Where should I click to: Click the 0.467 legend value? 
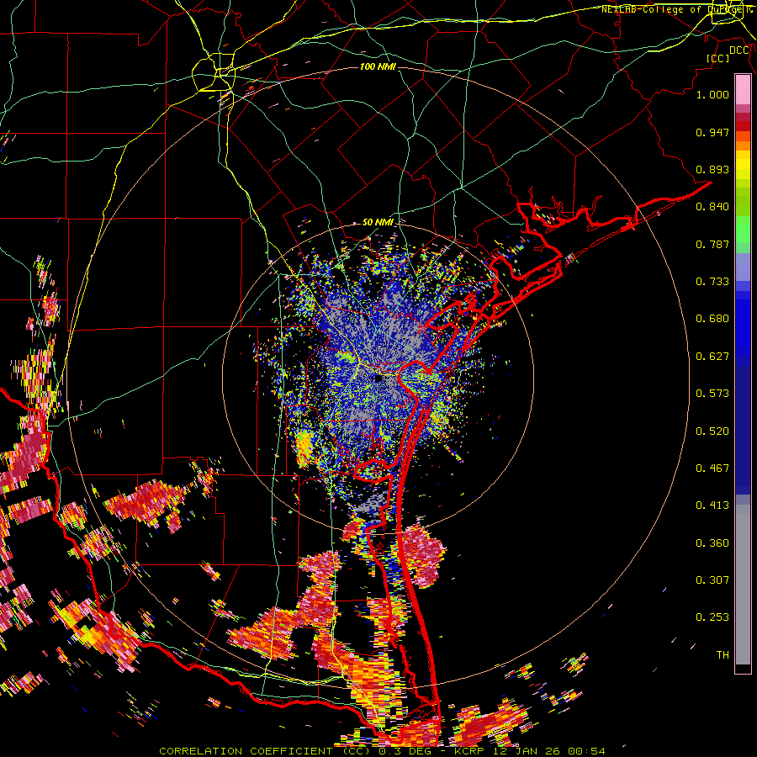click(x=712, y=468)
